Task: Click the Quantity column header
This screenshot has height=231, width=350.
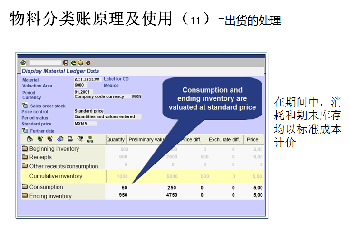Action: coord(116,139)
